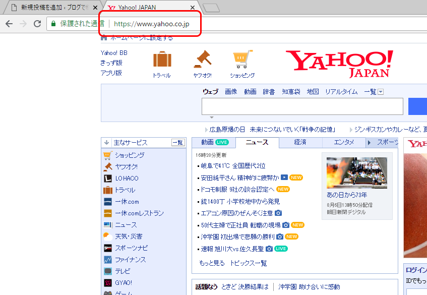
Task: Open headline 速報 旭川大vs.佐久長聖
Action: pos(232,249)
